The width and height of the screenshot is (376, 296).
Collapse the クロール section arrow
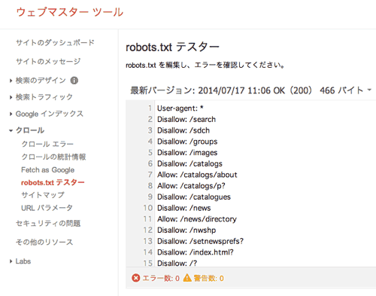[x=11, y=130]
